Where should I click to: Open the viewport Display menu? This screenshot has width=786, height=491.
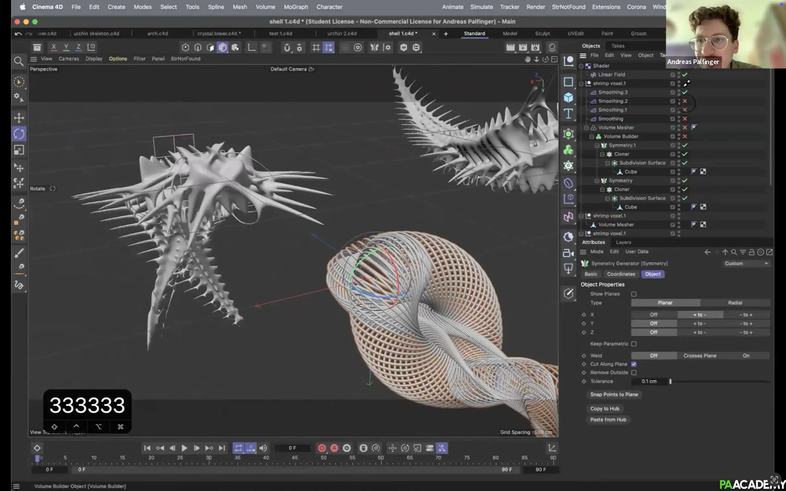pos(94,59)
